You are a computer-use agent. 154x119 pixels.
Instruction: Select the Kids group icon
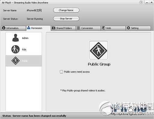[x=15, y=49]
